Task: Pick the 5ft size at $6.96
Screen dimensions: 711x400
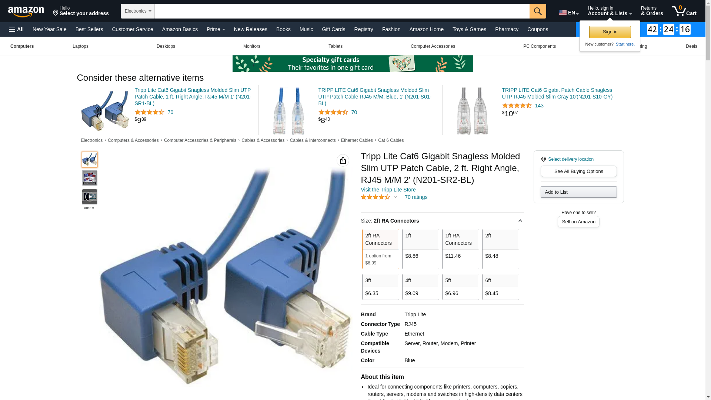Action: (x=461, y=287)
